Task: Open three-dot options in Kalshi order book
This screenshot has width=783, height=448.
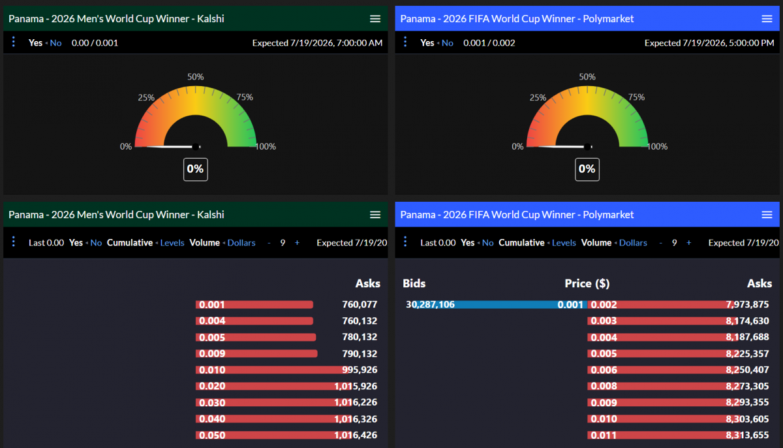Action: 14,242
